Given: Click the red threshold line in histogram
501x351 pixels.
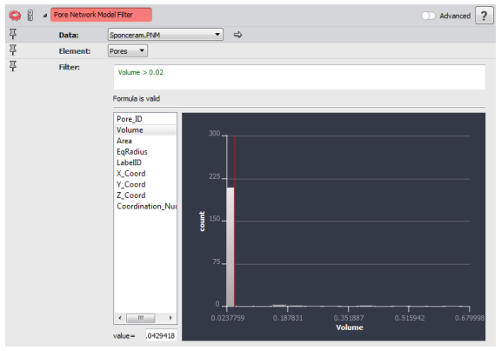Looking at the screenshot, I should click(235, 222).
